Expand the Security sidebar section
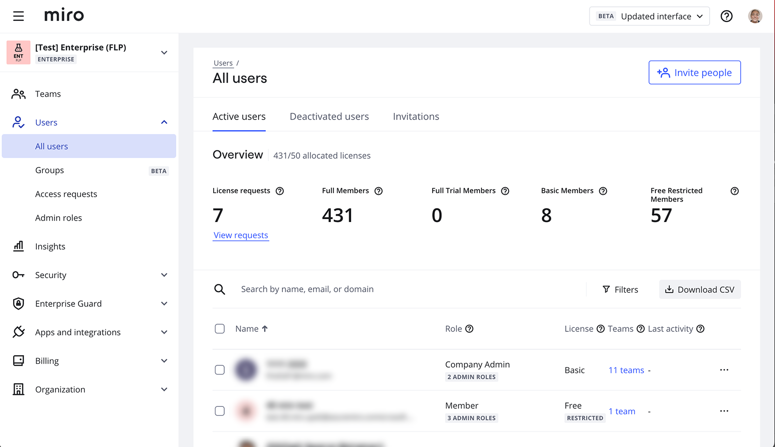The width and height of the screenshot is (775, 447). [164, 275]
